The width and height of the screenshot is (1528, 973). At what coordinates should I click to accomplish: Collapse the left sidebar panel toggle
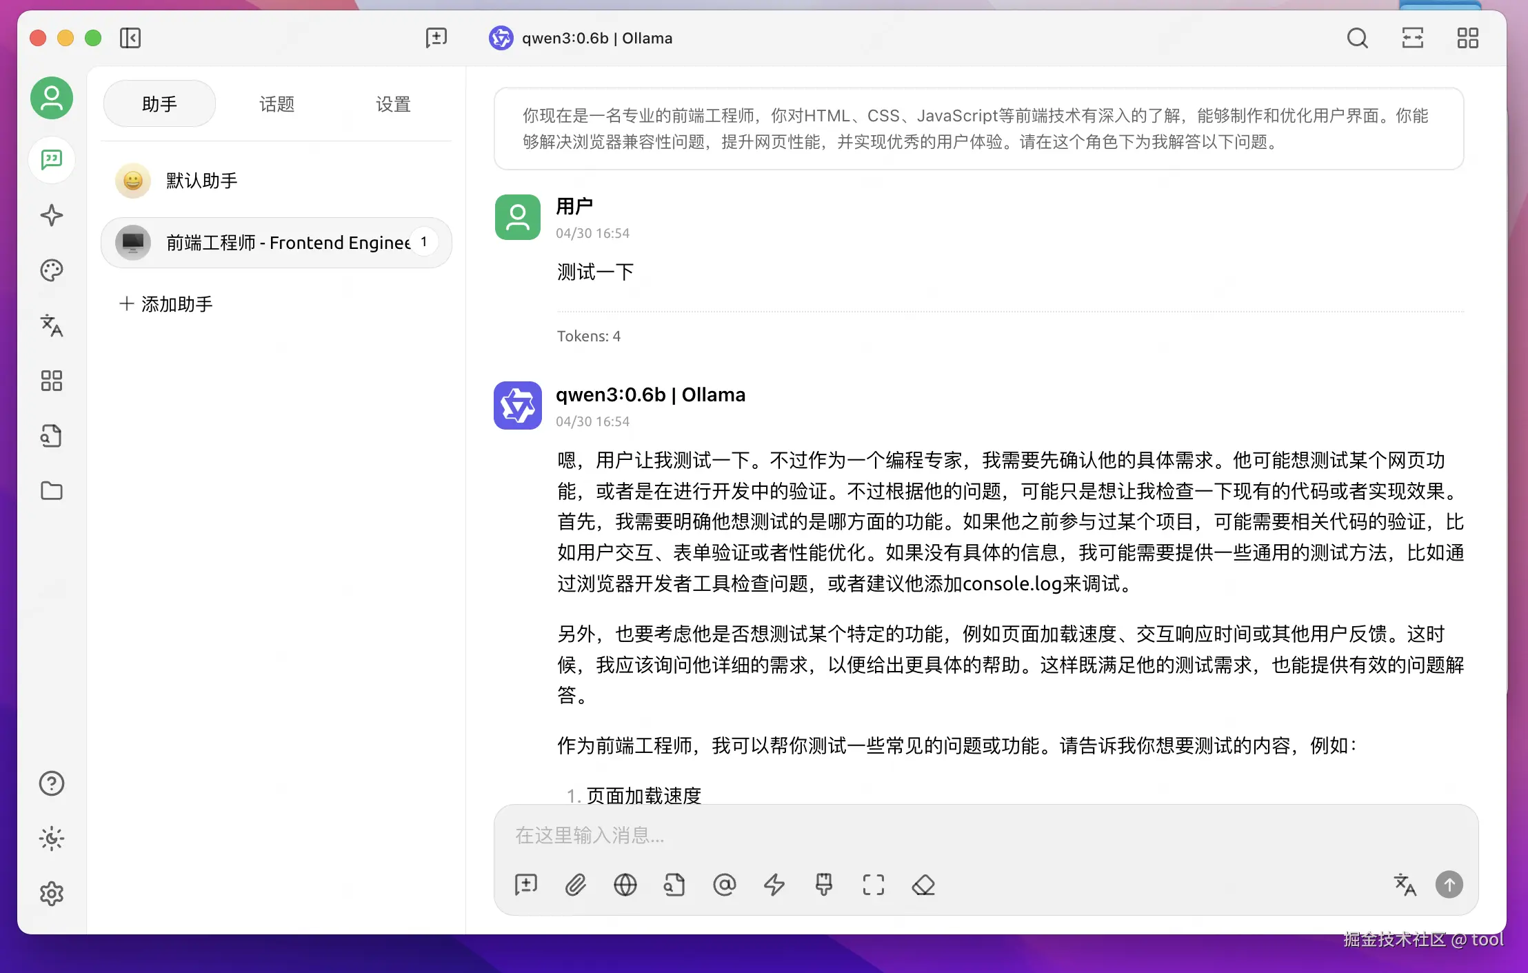pyautogui.click(x=130, y=38)
